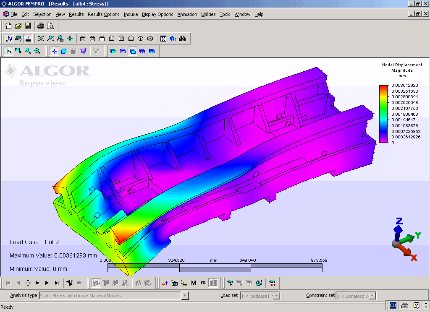Toggle the displaced model display icon
Image resolution: width=430 pixels, height=312 pixels.
click(96, 283)
